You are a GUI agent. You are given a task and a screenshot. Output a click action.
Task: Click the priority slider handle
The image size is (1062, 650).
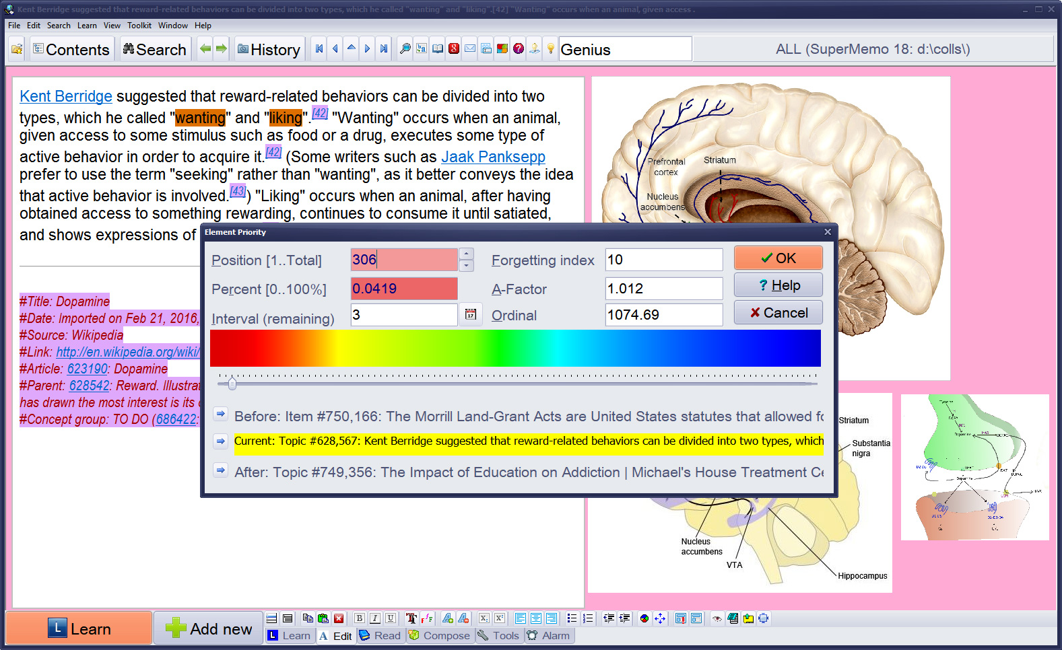pyautogui.click(x=232, y=384)
